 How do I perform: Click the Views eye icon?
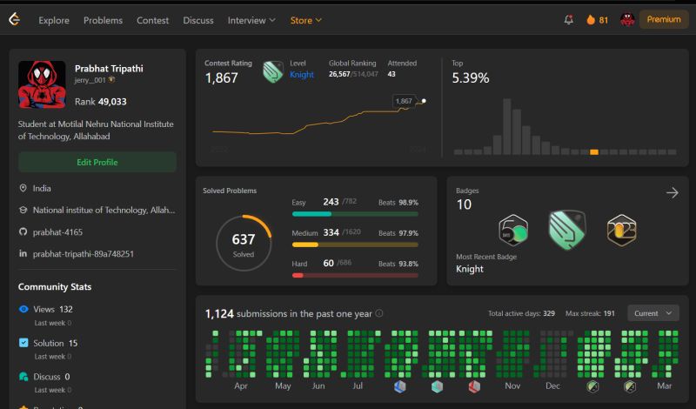[x=23, y=309]
